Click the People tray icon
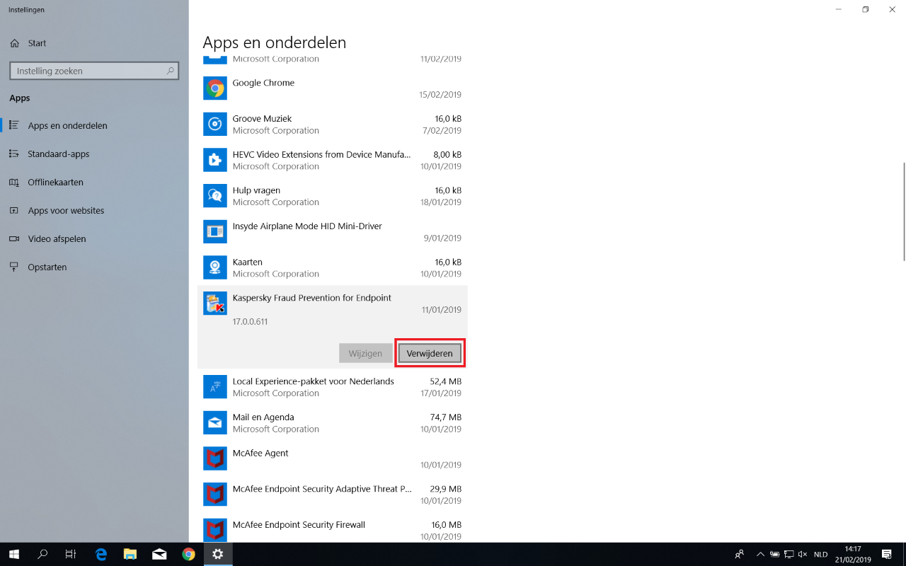 740,554
